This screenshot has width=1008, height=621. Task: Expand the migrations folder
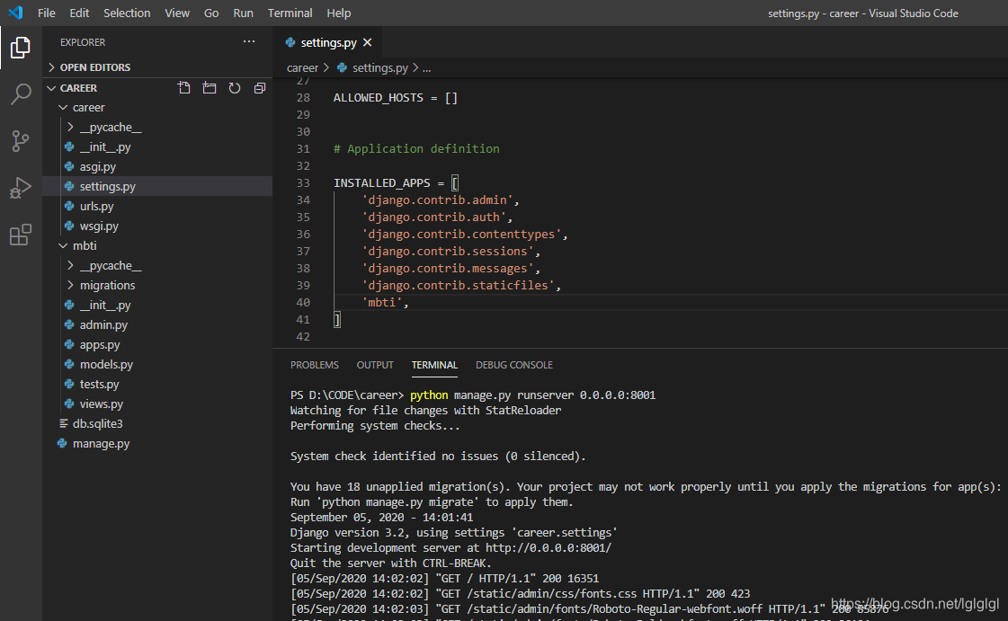click(x=70, y=285)
